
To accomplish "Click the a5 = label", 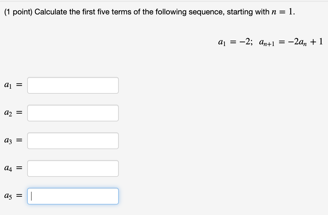I will tap(12, 196).
